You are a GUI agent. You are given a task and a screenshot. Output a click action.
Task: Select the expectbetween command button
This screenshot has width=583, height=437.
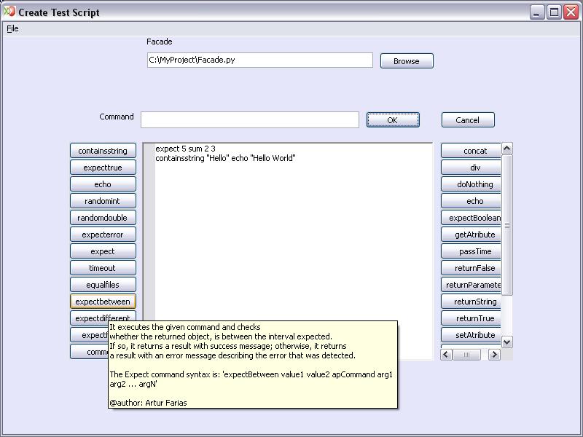click(x=103, y=302)
